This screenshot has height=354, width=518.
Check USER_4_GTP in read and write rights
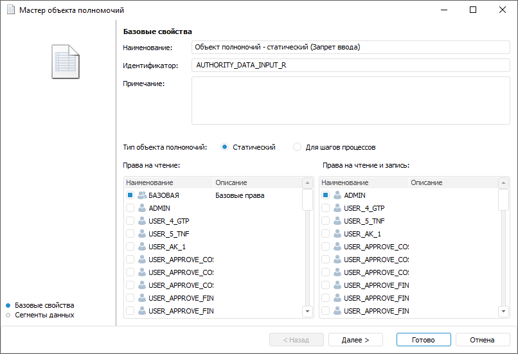tap(326, 208)
